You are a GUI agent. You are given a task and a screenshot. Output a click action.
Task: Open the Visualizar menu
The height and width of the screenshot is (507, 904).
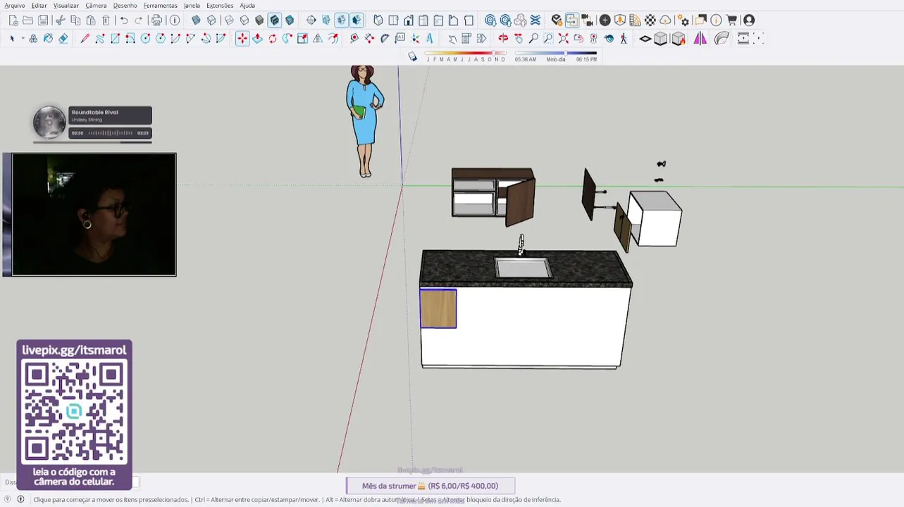coord(66,6)
